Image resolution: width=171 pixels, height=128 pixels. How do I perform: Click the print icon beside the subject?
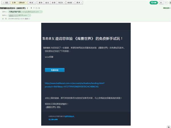39,8
